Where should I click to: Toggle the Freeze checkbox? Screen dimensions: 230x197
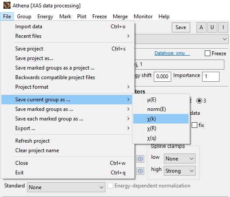[207, 53]
